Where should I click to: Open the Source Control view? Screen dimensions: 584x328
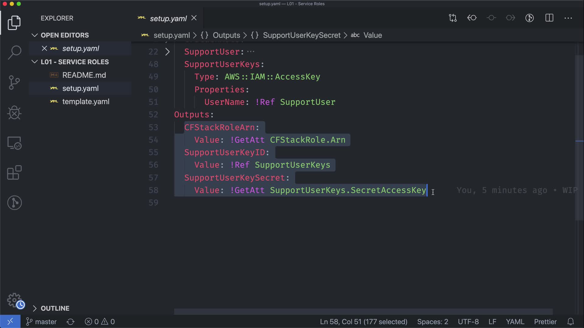14,82
